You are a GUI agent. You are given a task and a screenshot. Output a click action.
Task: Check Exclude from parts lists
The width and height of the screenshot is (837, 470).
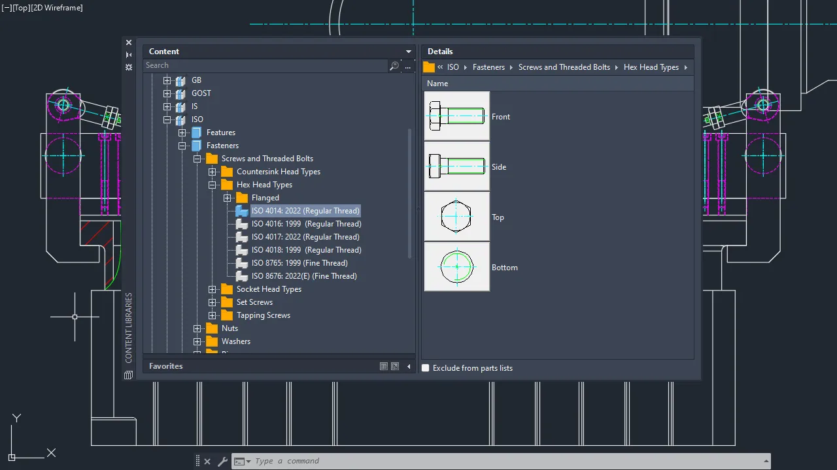[426, 368]
